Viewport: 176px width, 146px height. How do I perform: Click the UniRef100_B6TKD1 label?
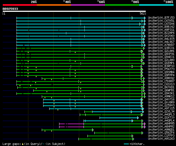click(x=161, y=87)
